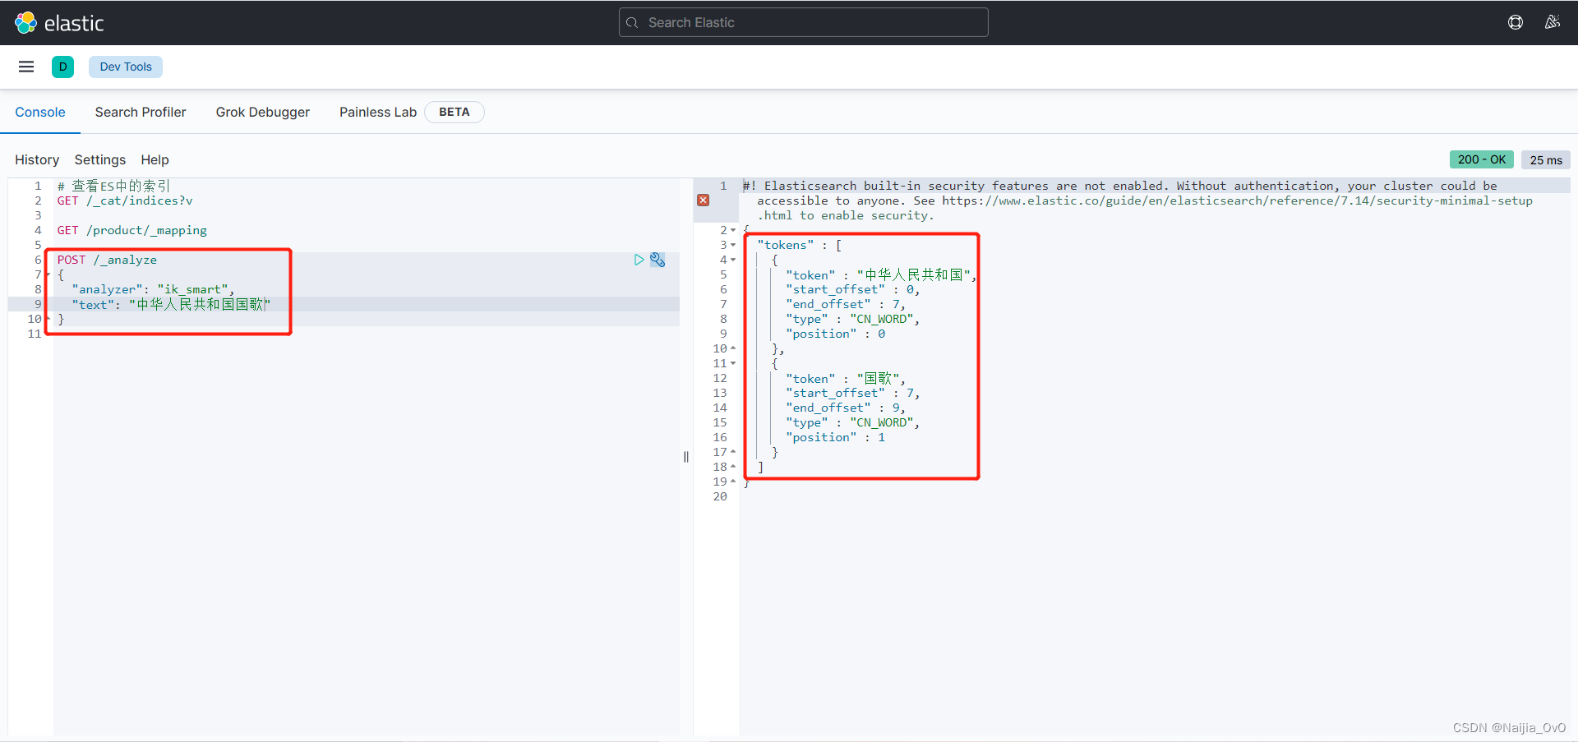The width and height of the screenshot is (1578, 742).
Task: Open the Grok Debugger tab
Action: 263,112
